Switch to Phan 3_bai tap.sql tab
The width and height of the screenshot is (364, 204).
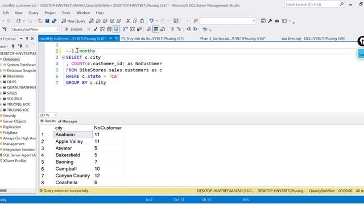(x=233, y=39)
